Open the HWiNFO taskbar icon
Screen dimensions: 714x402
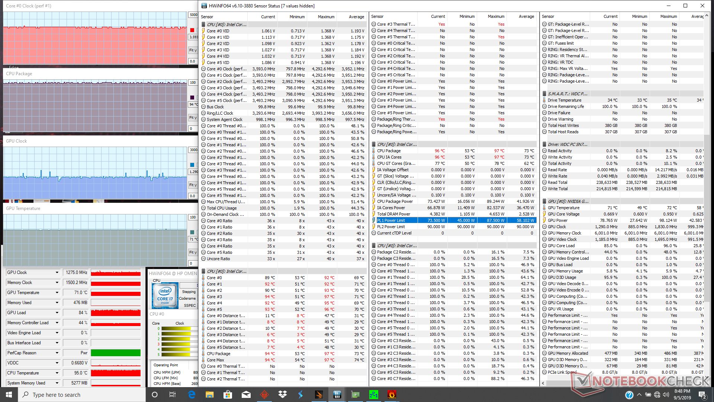coord(337,395)
